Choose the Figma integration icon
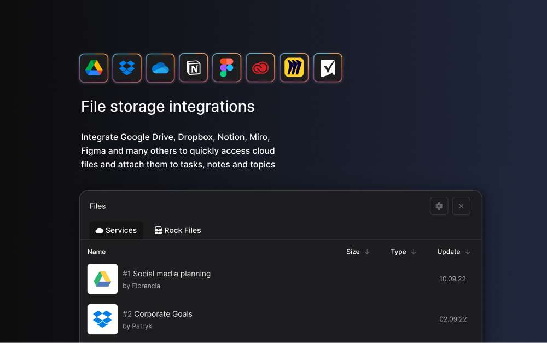This screenshot has height=343, width=547. pos(227,68)
